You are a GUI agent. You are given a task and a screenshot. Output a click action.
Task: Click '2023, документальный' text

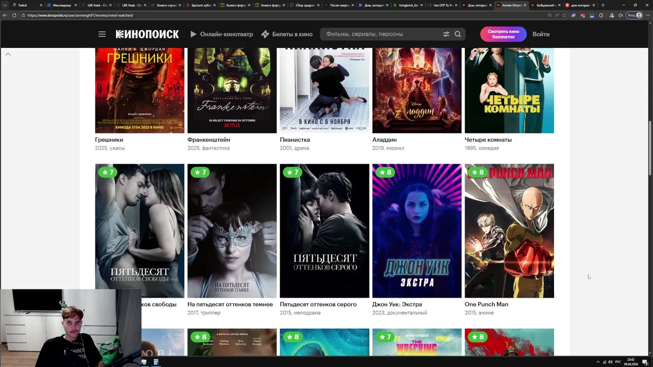(399, 313)
